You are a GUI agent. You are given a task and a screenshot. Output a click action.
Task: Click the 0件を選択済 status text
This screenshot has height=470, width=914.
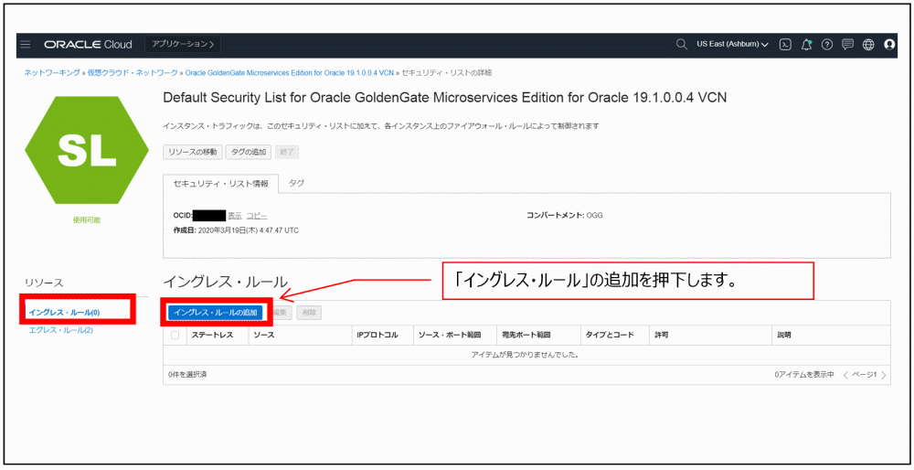tap(187, 375)
